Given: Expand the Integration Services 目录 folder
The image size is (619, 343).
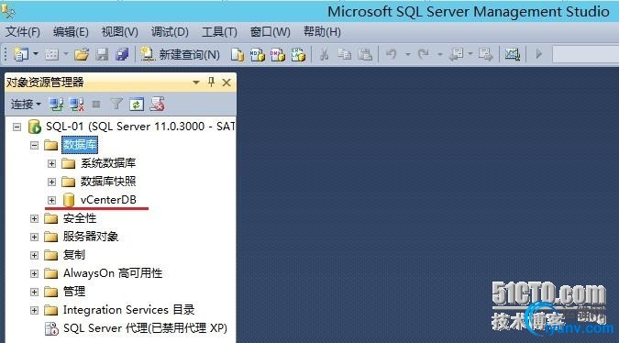Looking at the screenshot, I should pos(34,310).
